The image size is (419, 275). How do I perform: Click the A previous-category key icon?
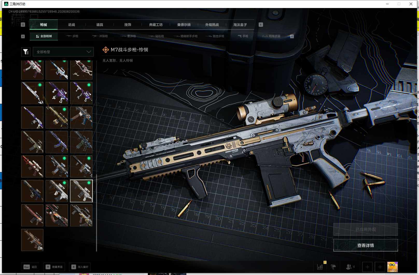click(23, 36)
